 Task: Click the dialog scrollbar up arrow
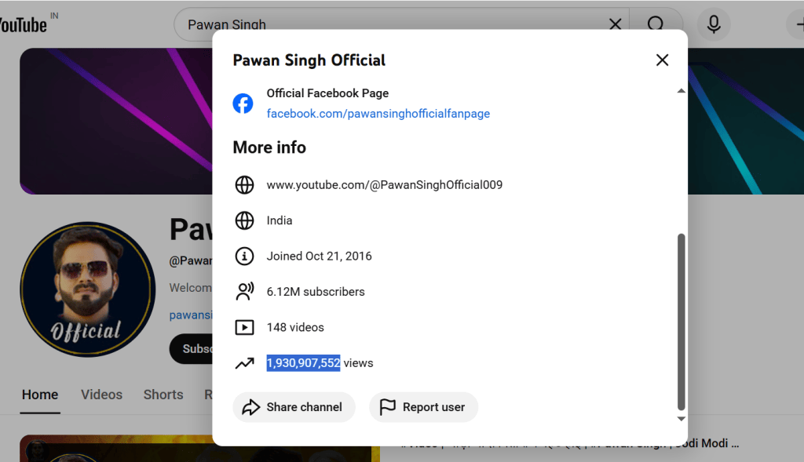click(x=681, y=91)
